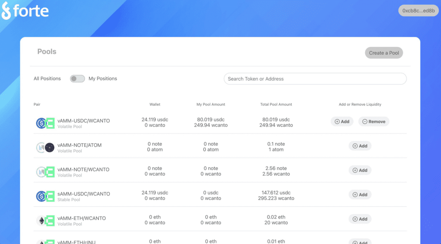The width and height of the screenshot is (441, 244).
Task: Add liquidity to vAMM-USDC/WCANTO pool
Action: (x=342, y=121)
